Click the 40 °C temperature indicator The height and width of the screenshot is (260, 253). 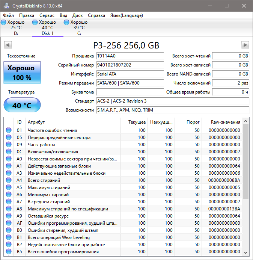pyautogui.click(x=22, y=105)
